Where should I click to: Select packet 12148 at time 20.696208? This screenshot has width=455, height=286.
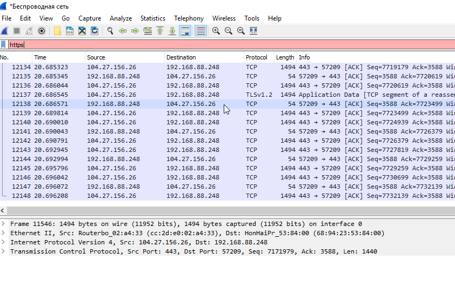coord(227,196)
